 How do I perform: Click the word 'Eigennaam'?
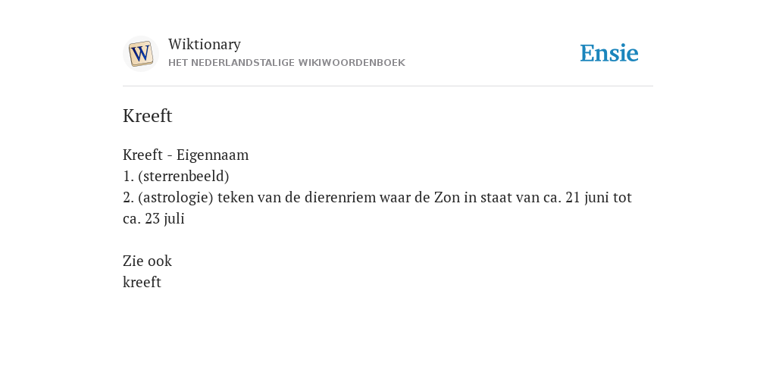click(x=212, y=155)
